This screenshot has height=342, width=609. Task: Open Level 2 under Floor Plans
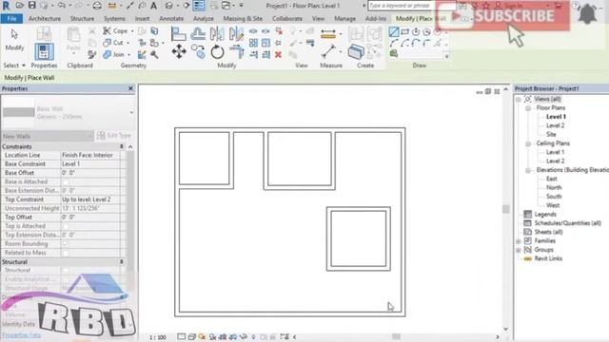point(555,125)
